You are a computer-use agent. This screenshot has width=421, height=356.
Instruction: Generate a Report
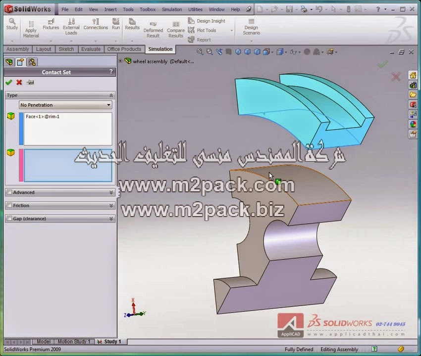199,40
